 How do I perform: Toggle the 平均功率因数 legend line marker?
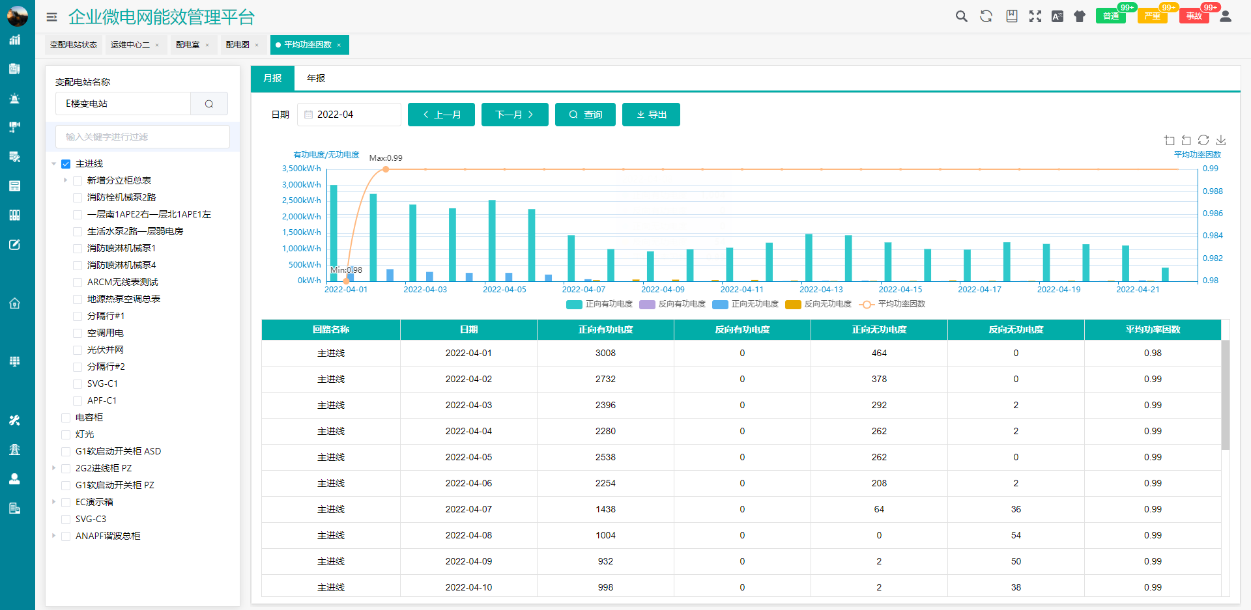(867, 304)
